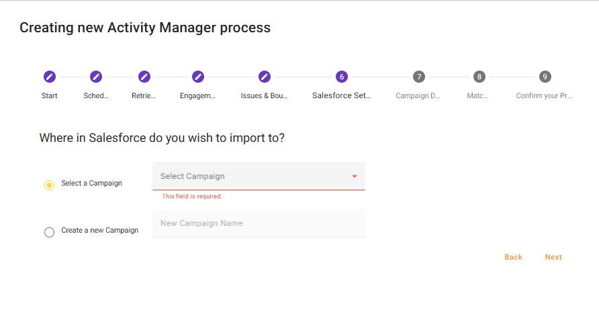Click the step 9 Confirm circle icon
Screen dimensions: 599x310
(545, 77)
